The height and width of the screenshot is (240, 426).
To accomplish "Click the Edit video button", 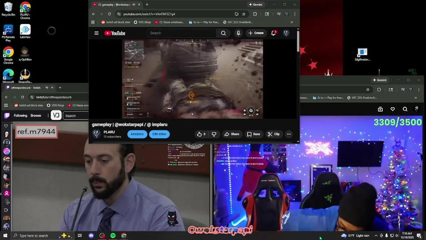I will [x=159, y=134].
